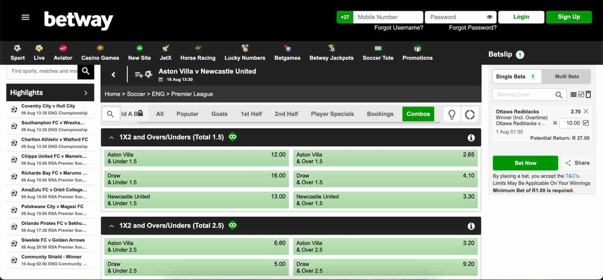The height and width of the screenshot is (280, 603).
Task: Launch the Aviator game icon
Action: pyautogui.click(x=63, y=48)
